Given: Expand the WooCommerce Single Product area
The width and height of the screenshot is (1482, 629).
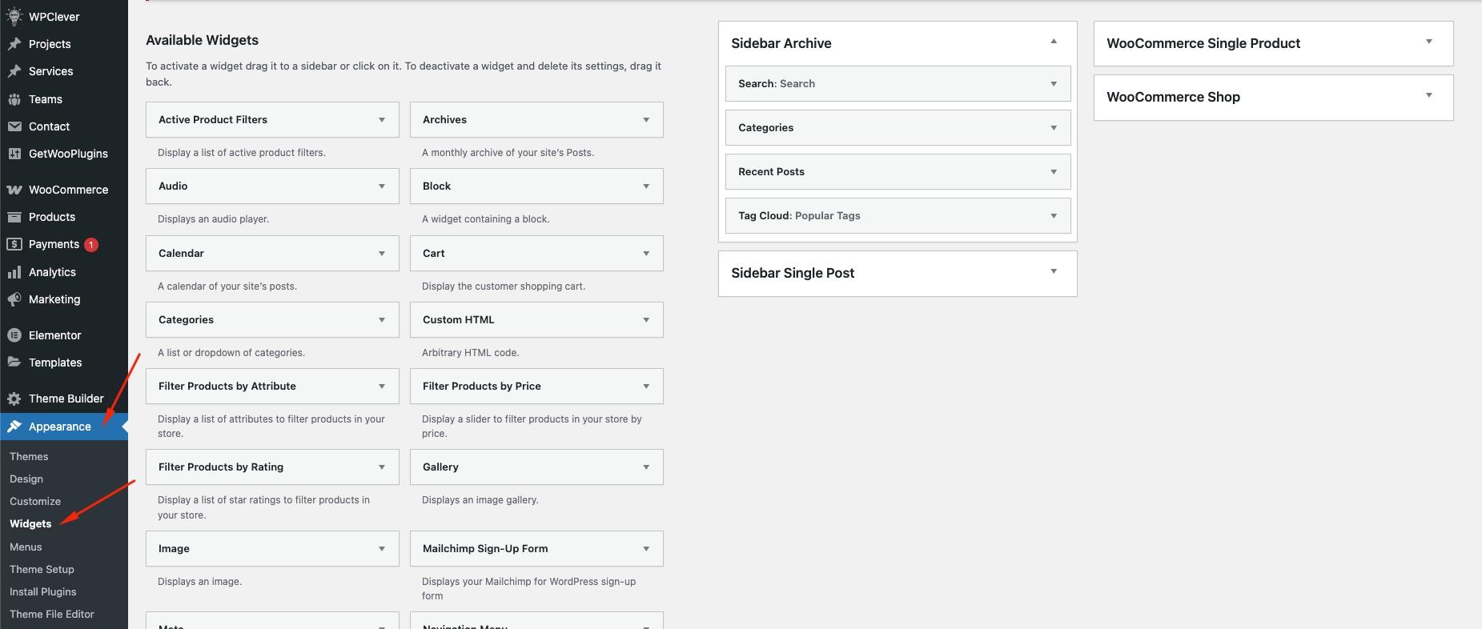Looking at the screenshot, I should click(1429, 42).
